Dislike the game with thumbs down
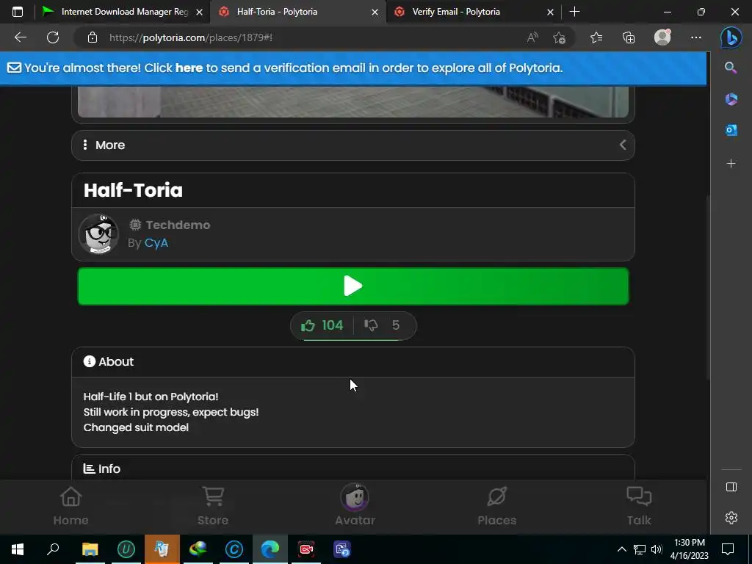 tap(382, 325)
